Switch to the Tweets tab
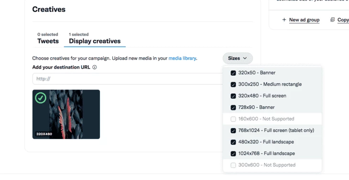Viewport: 349px width, 180px height. pos(48,38)
